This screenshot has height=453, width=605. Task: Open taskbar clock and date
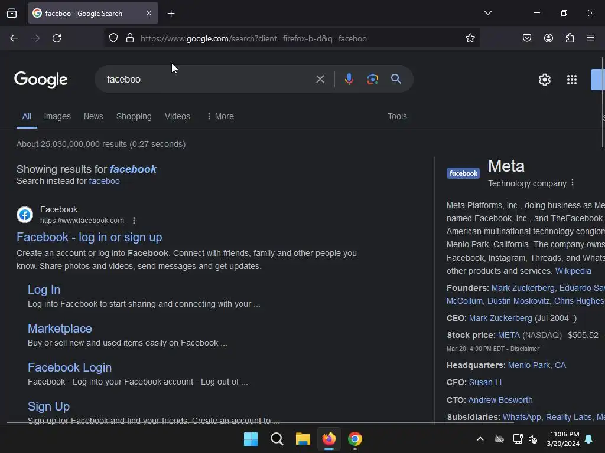pos(563,439)
